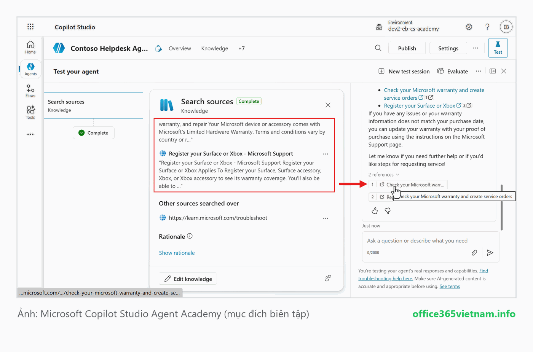The image size is (533, 352).
Task: Open Agents in the sidebar
Action: coord(30,69)
